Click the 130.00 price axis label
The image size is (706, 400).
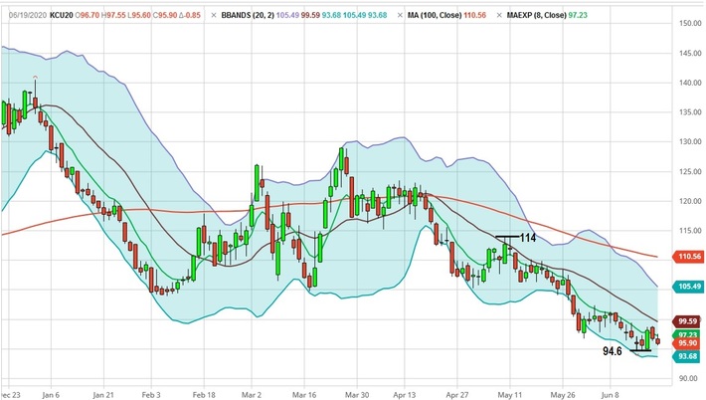coord(690,141)
